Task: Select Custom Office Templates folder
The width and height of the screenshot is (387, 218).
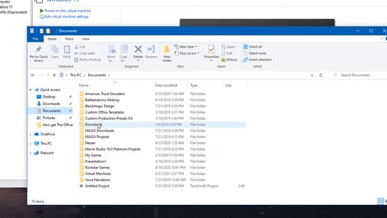Action: 105,112
